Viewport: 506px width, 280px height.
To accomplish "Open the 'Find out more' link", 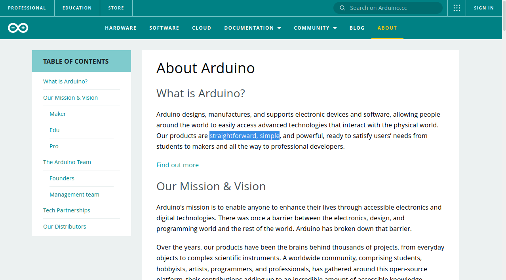I will (177, 165).
